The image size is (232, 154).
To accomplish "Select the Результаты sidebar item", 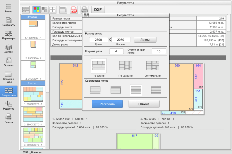I will tap(9, 92).
